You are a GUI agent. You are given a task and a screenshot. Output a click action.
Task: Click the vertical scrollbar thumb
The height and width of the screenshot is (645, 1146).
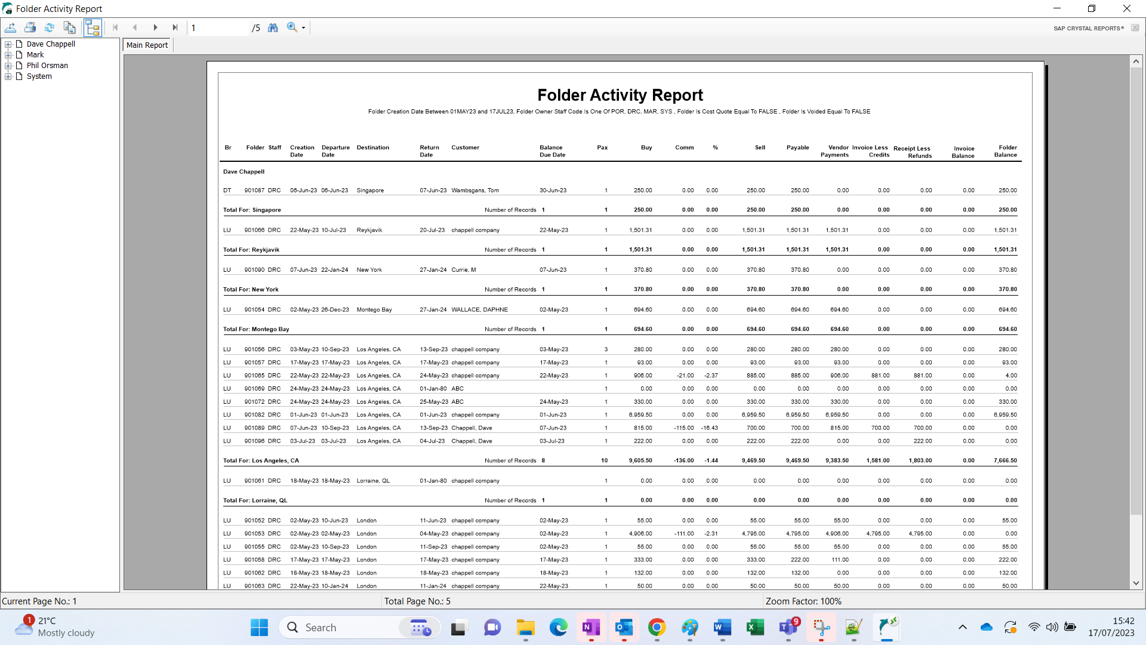coord(1136,290)
